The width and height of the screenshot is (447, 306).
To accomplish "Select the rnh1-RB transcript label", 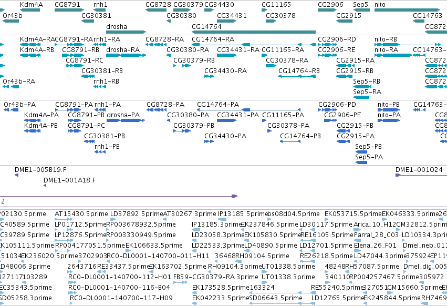I will coord(106,81).
